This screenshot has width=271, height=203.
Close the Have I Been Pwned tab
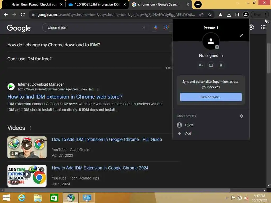click(61, 4)
